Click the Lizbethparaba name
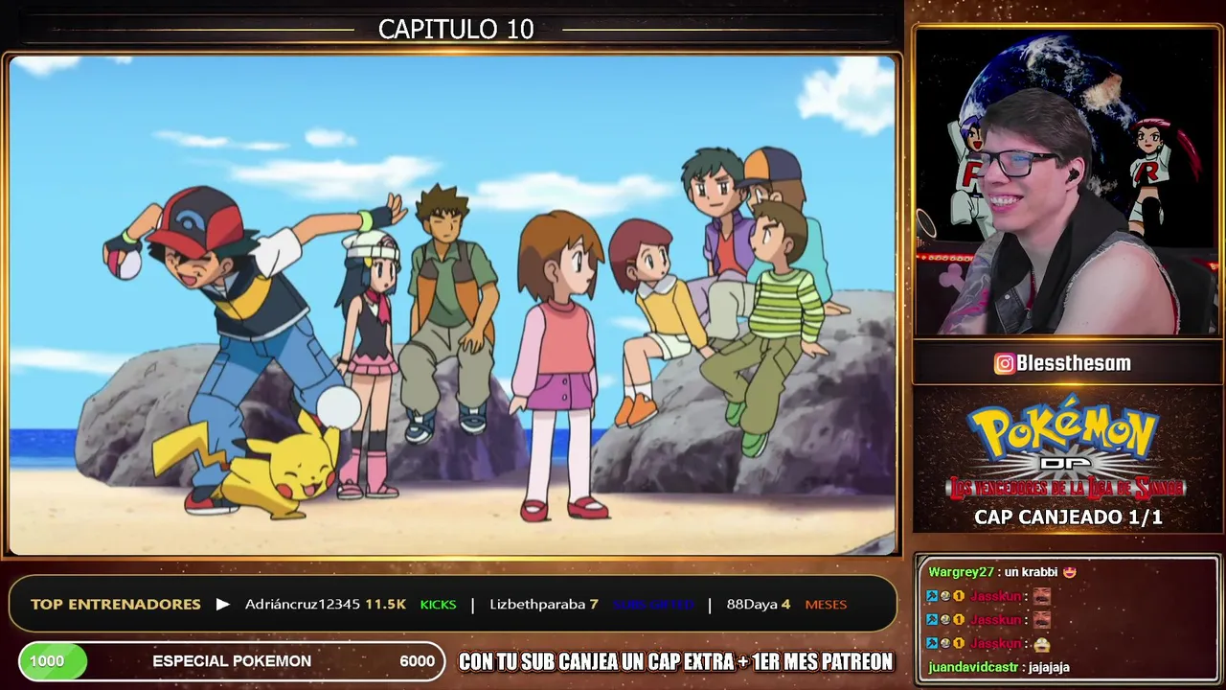The image size is (1226, 690). click(537, 604)
